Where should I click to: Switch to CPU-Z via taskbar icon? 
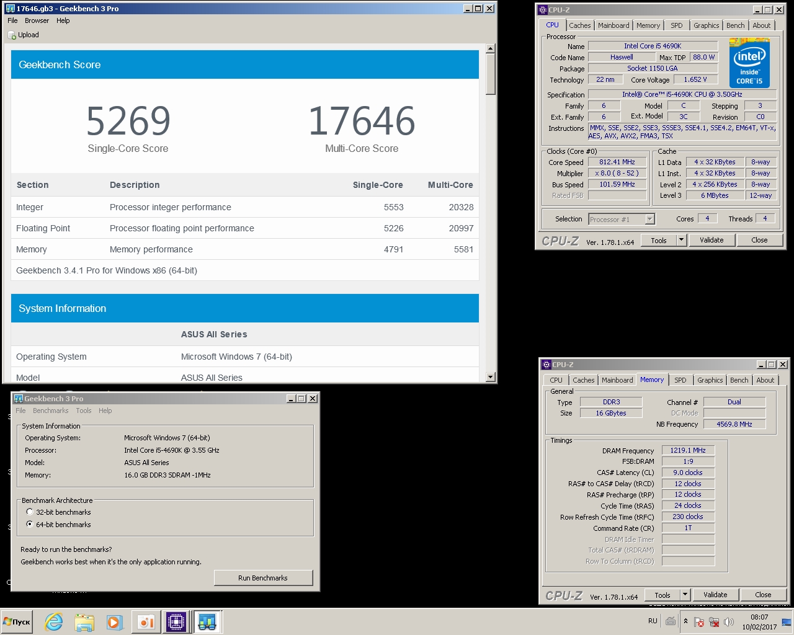tap(176, 621)
